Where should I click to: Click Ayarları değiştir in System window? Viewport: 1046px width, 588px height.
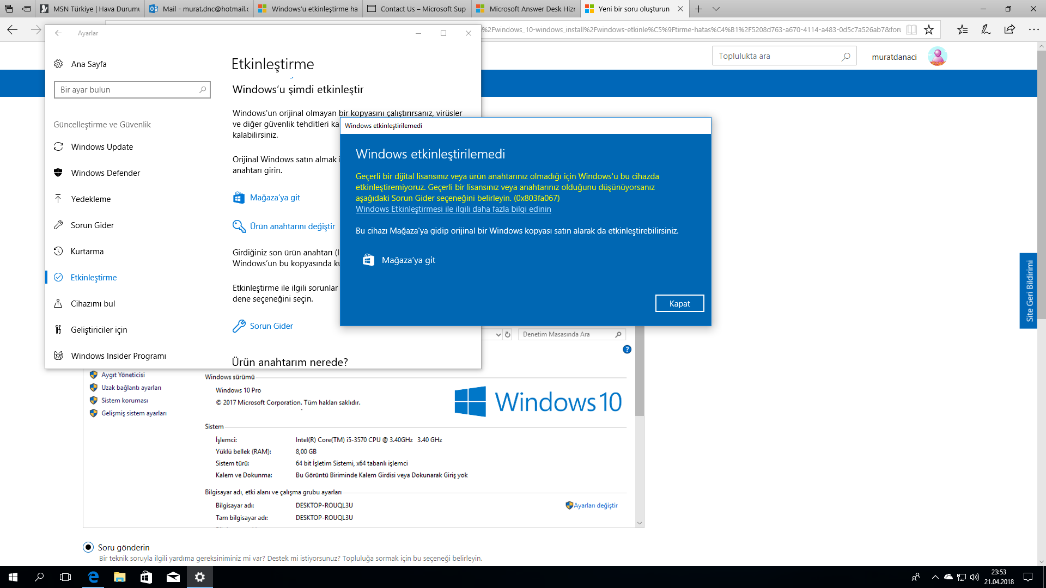595,505
